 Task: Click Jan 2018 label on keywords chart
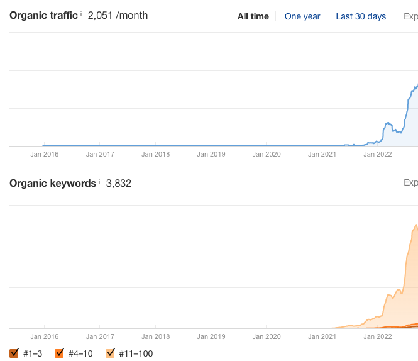point(155,336)
